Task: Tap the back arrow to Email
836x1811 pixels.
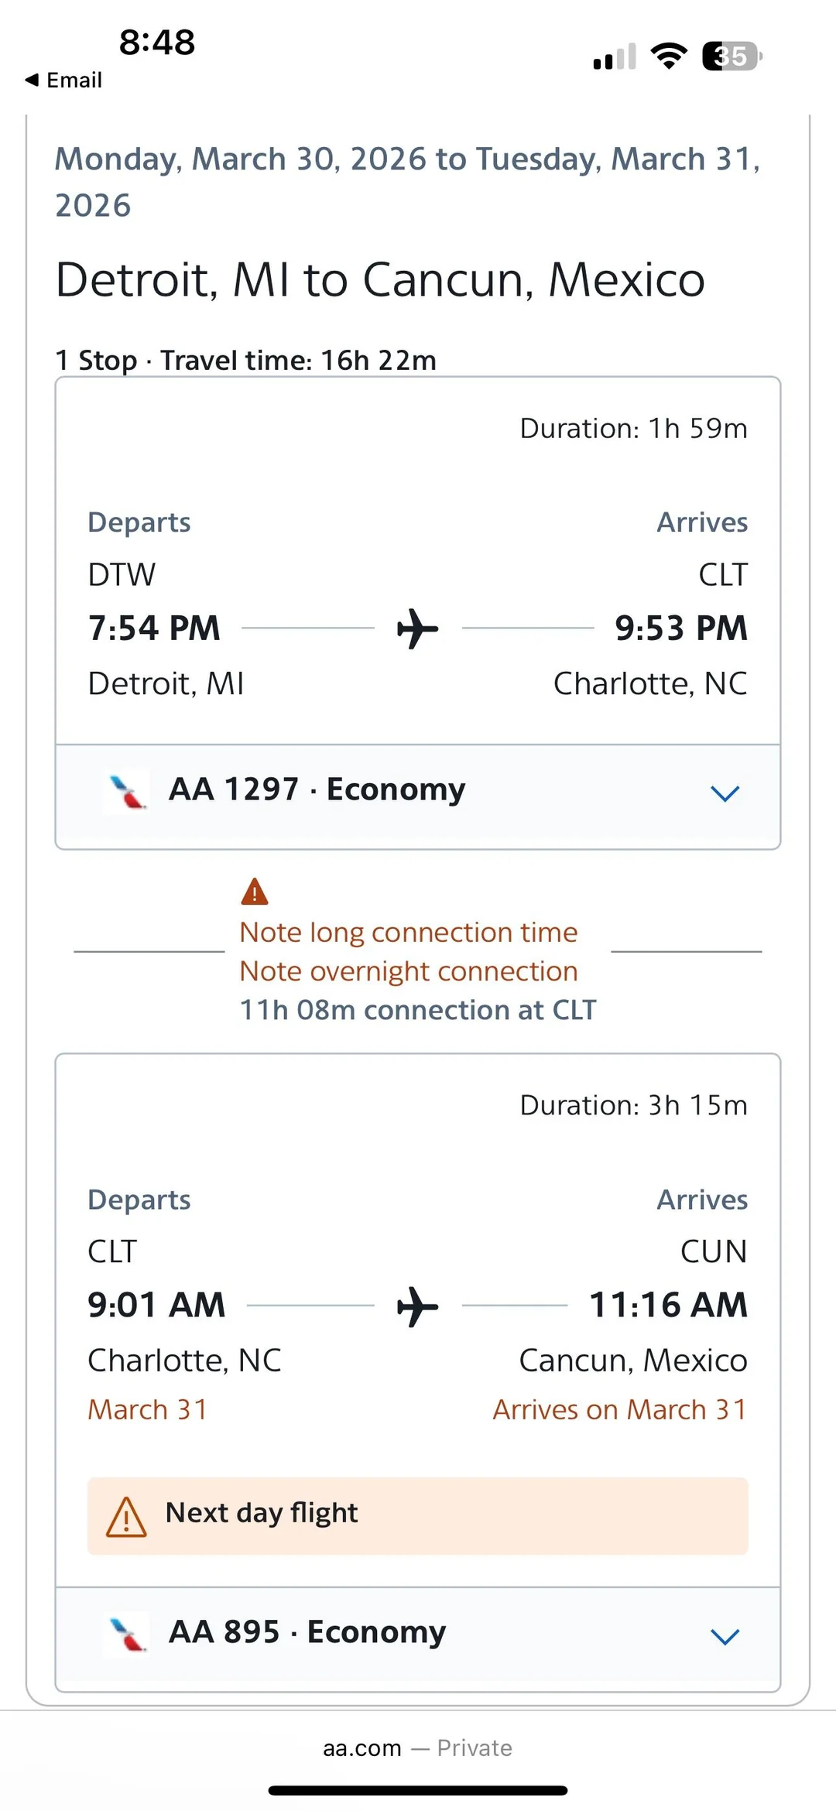Action: 32,80
